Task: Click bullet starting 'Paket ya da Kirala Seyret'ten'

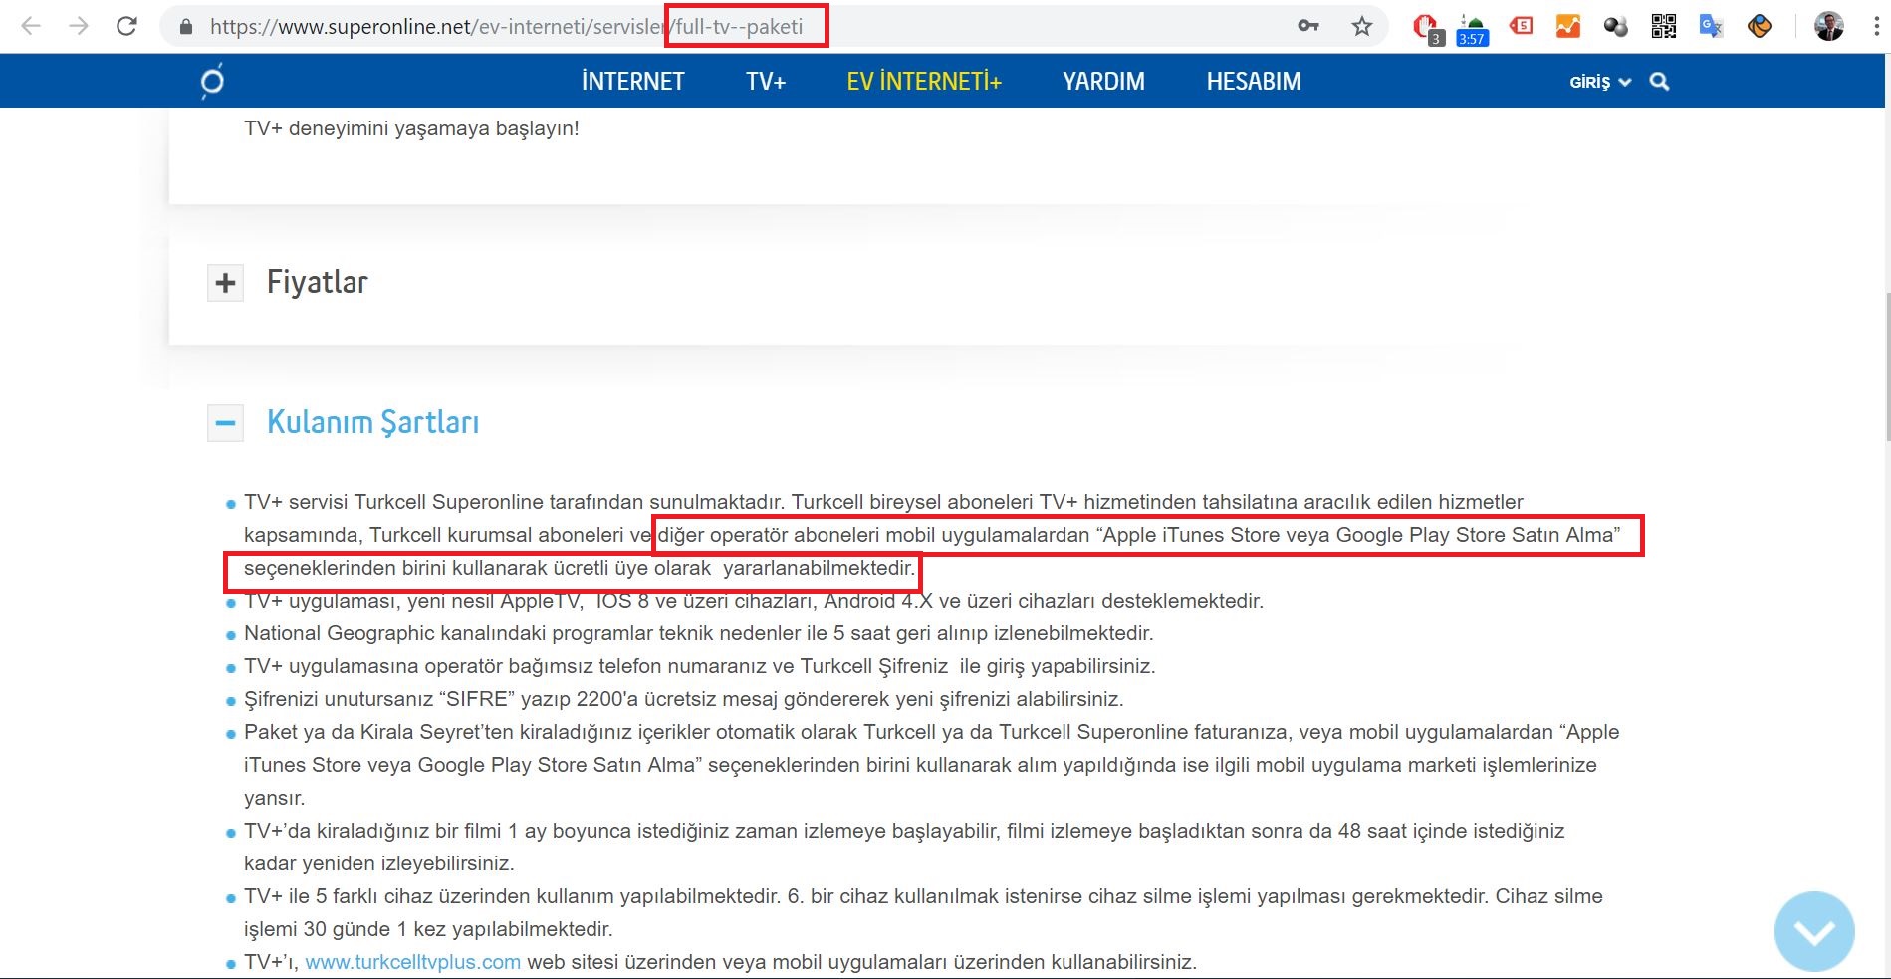Action: (931, 765)
